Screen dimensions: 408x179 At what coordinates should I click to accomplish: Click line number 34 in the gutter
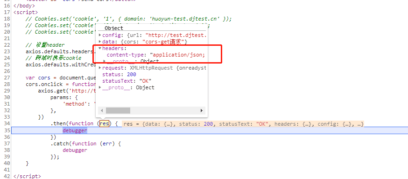(7, 123)
